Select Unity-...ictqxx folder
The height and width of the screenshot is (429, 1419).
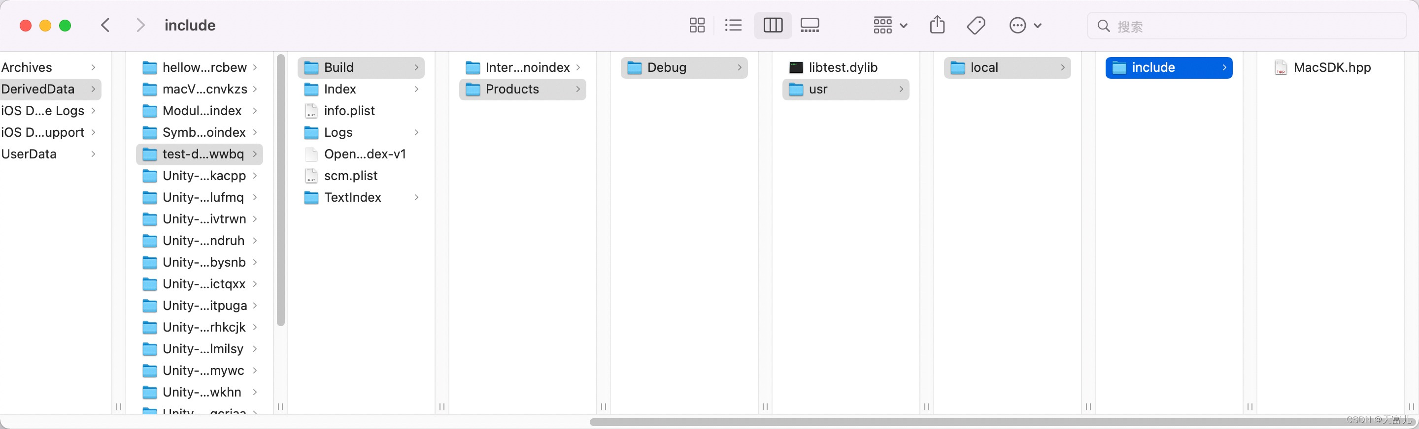point(200,284)
